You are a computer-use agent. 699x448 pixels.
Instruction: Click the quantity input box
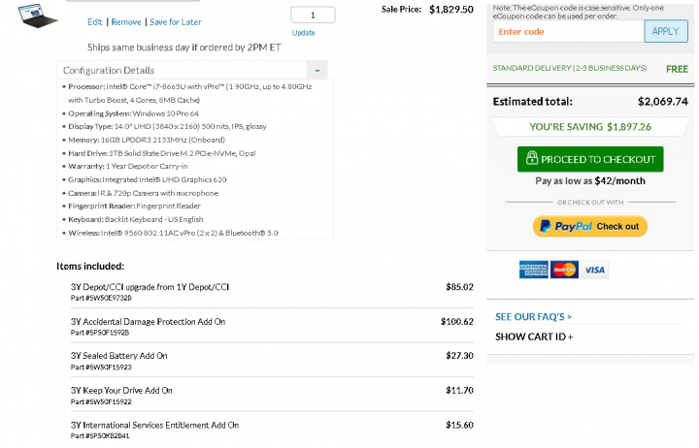pos(313,16)
